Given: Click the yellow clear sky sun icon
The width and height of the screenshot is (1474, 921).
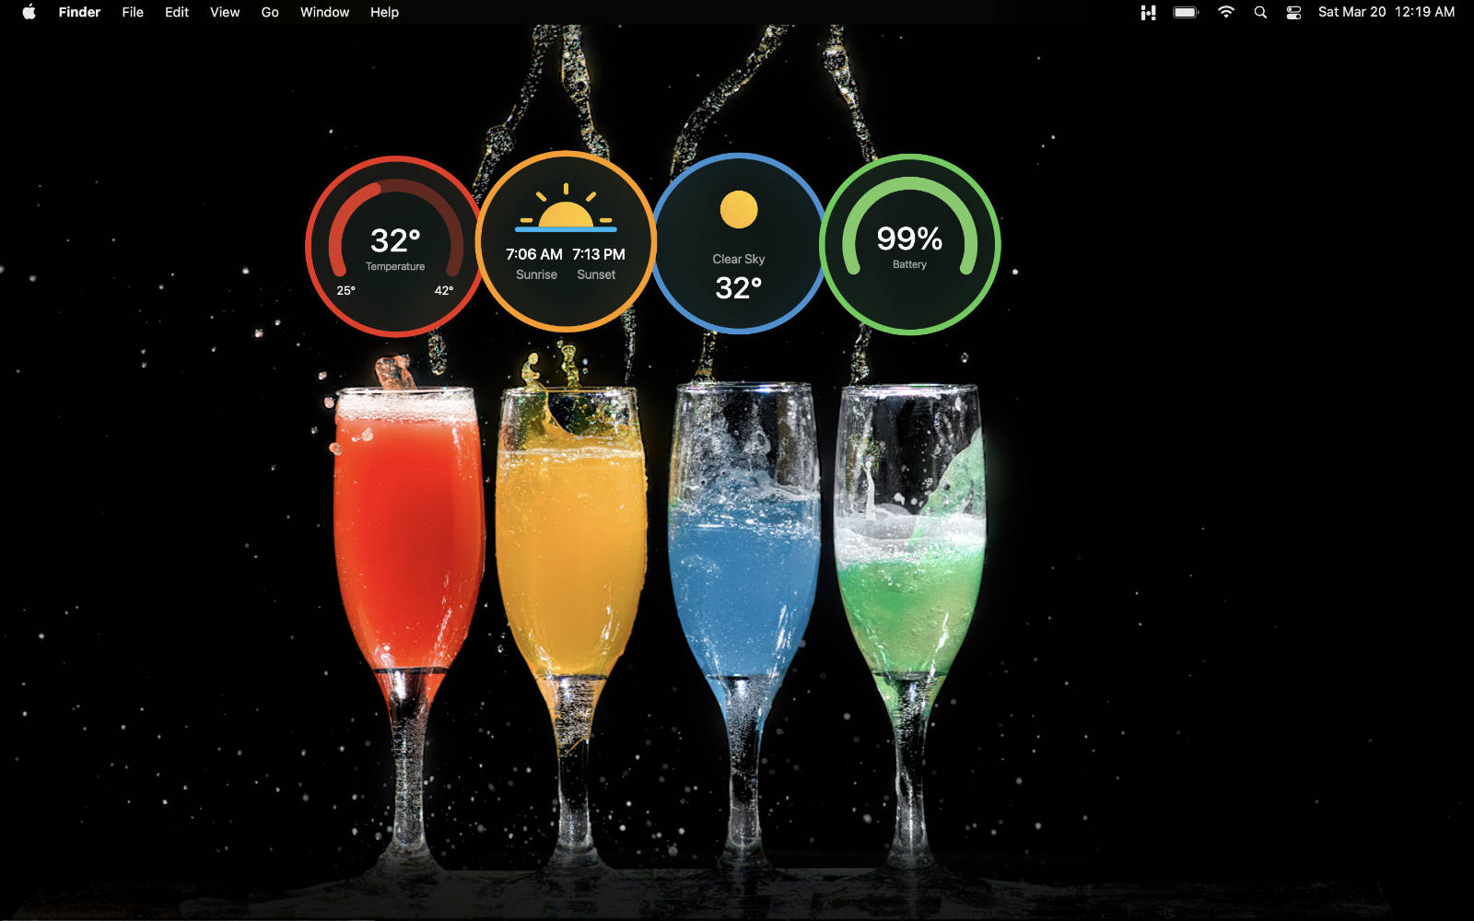Looking at the screenshot, I should point(739,209).
